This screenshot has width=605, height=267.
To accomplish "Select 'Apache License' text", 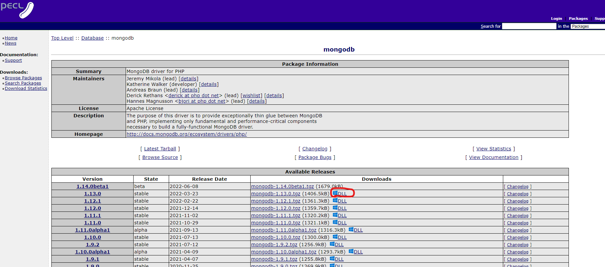I will pos(145,108).
